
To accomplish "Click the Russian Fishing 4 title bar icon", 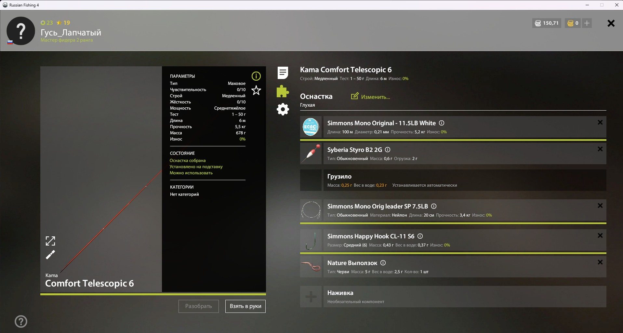I will click(5, 5).
